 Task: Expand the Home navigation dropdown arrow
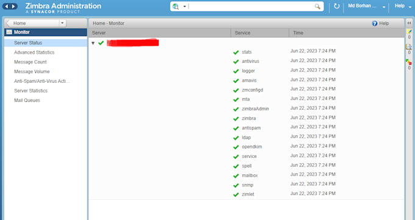pos(62,23)
